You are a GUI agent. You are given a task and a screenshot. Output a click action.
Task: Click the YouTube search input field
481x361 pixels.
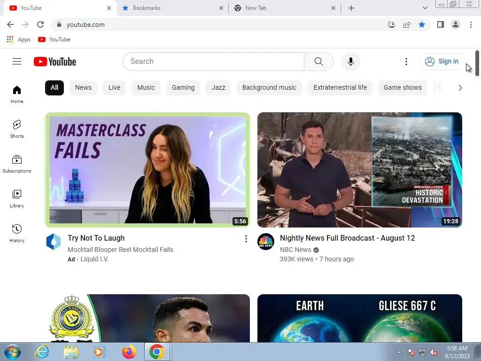(x=214, y=62)
